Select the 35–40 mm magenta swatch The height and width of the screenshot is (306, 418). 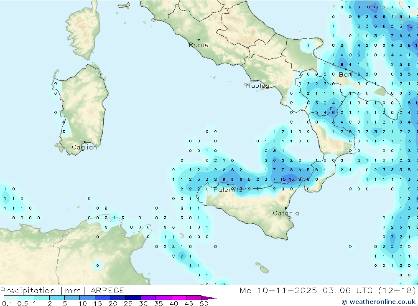point(163,298)
